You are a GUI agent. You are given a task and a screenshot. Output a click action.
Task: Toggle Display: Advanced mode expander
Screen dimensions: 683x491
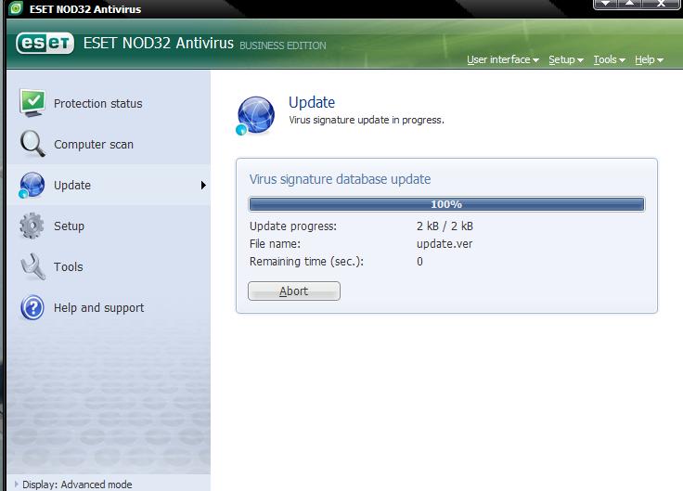tap(17, 484)
